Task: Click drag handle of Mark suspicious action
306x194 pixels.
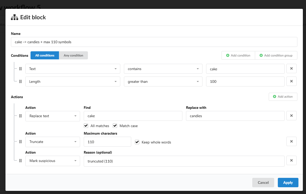Action: 21,161
